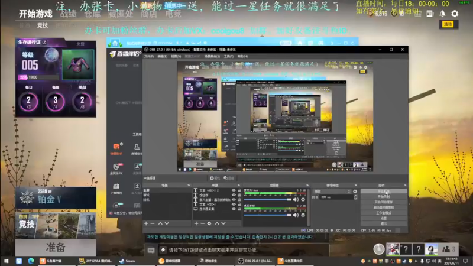Toggle lock on the 粉丝群 source
This screenshot has height=266, width=473.
click(239, 195)
